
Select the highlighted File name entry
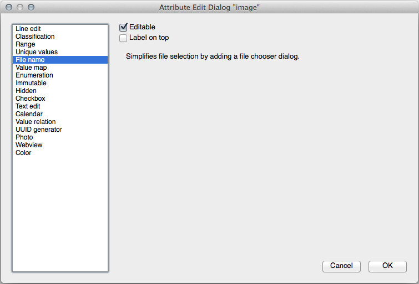pos(31,60)
